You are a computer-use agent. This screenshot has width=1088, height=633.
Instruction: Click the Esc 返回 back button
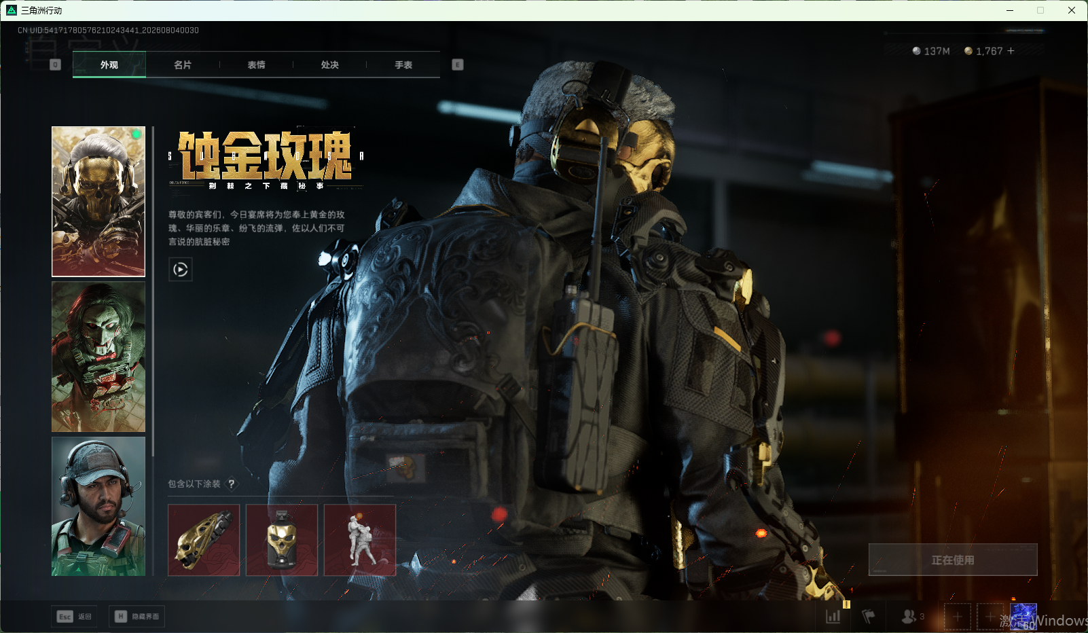coord(75,617)
